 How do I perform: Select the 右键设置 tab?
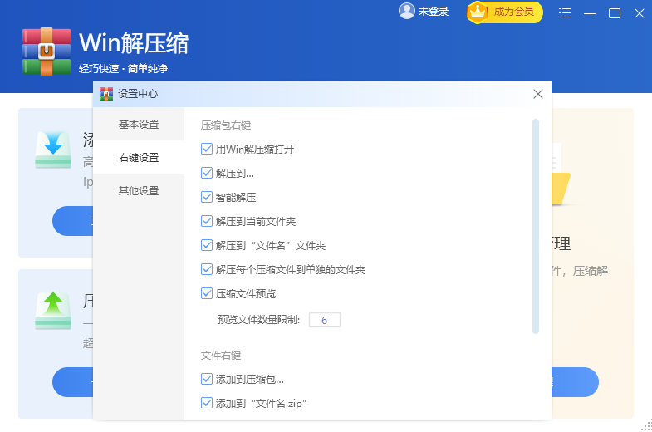coord(139,158)
